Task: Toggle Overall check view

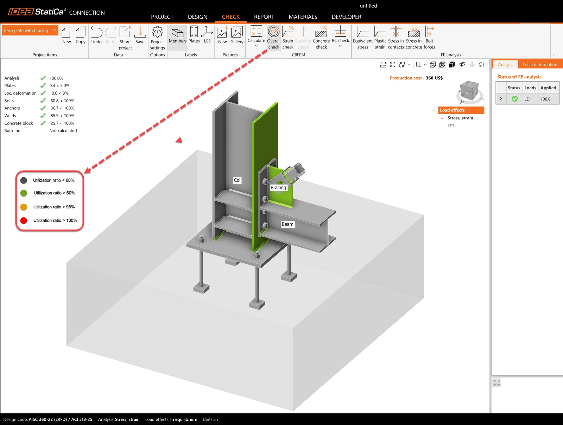Action: tap(274, 38)
